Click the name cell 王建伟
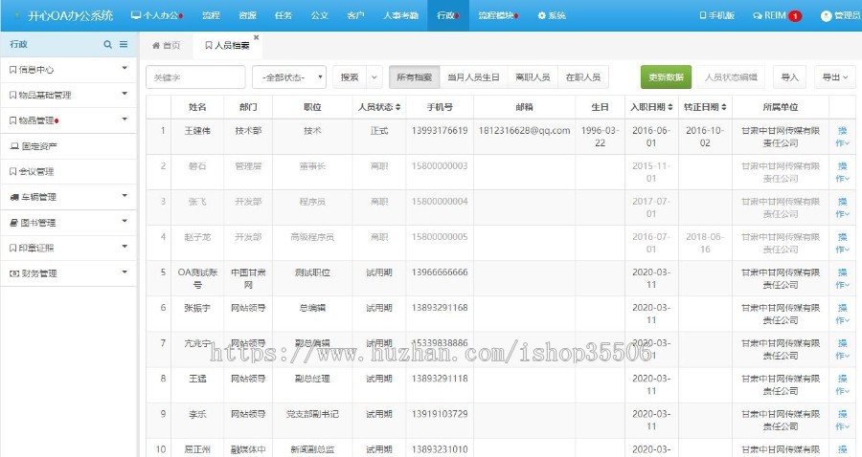 [x=197, y=131]
